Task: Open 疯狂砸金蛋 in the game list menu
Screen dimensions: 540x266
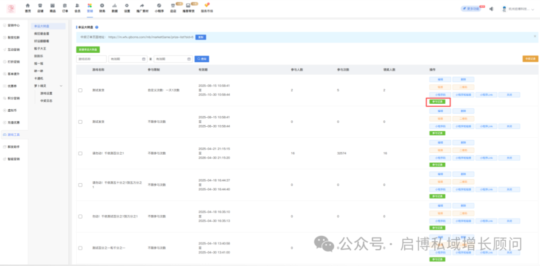Action: pos(41,33)
